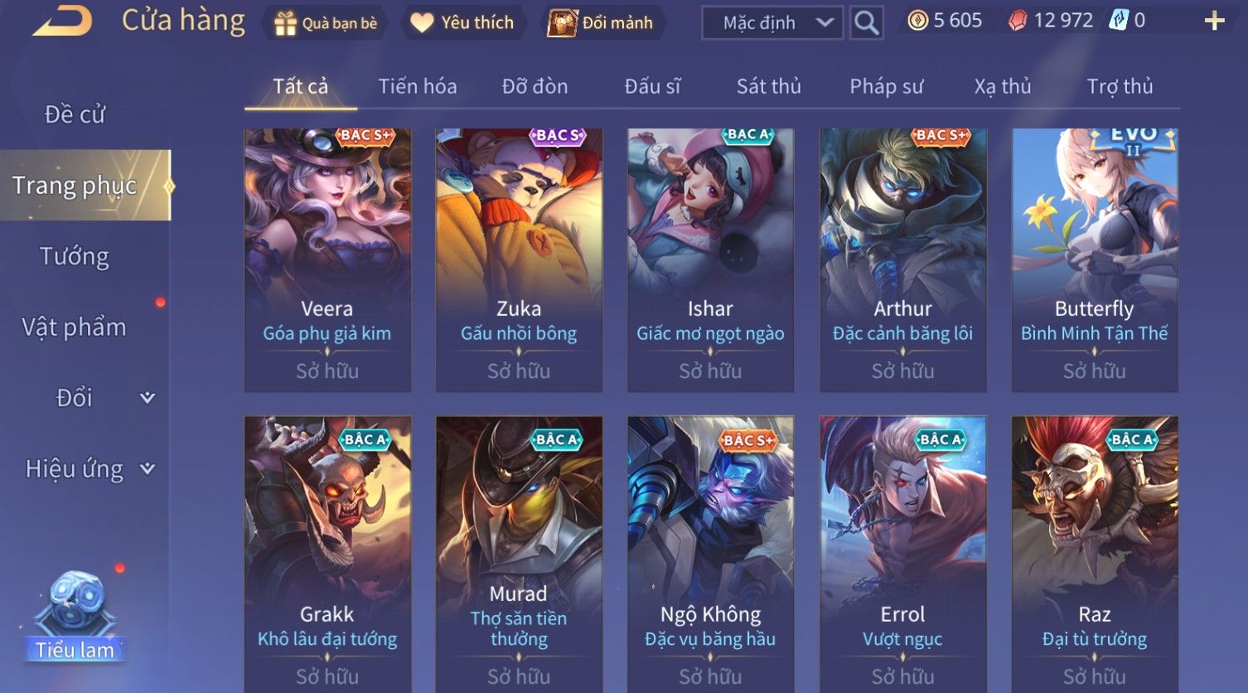
Task: Open the search magnifier icon
Action: [x=867, y=22]
